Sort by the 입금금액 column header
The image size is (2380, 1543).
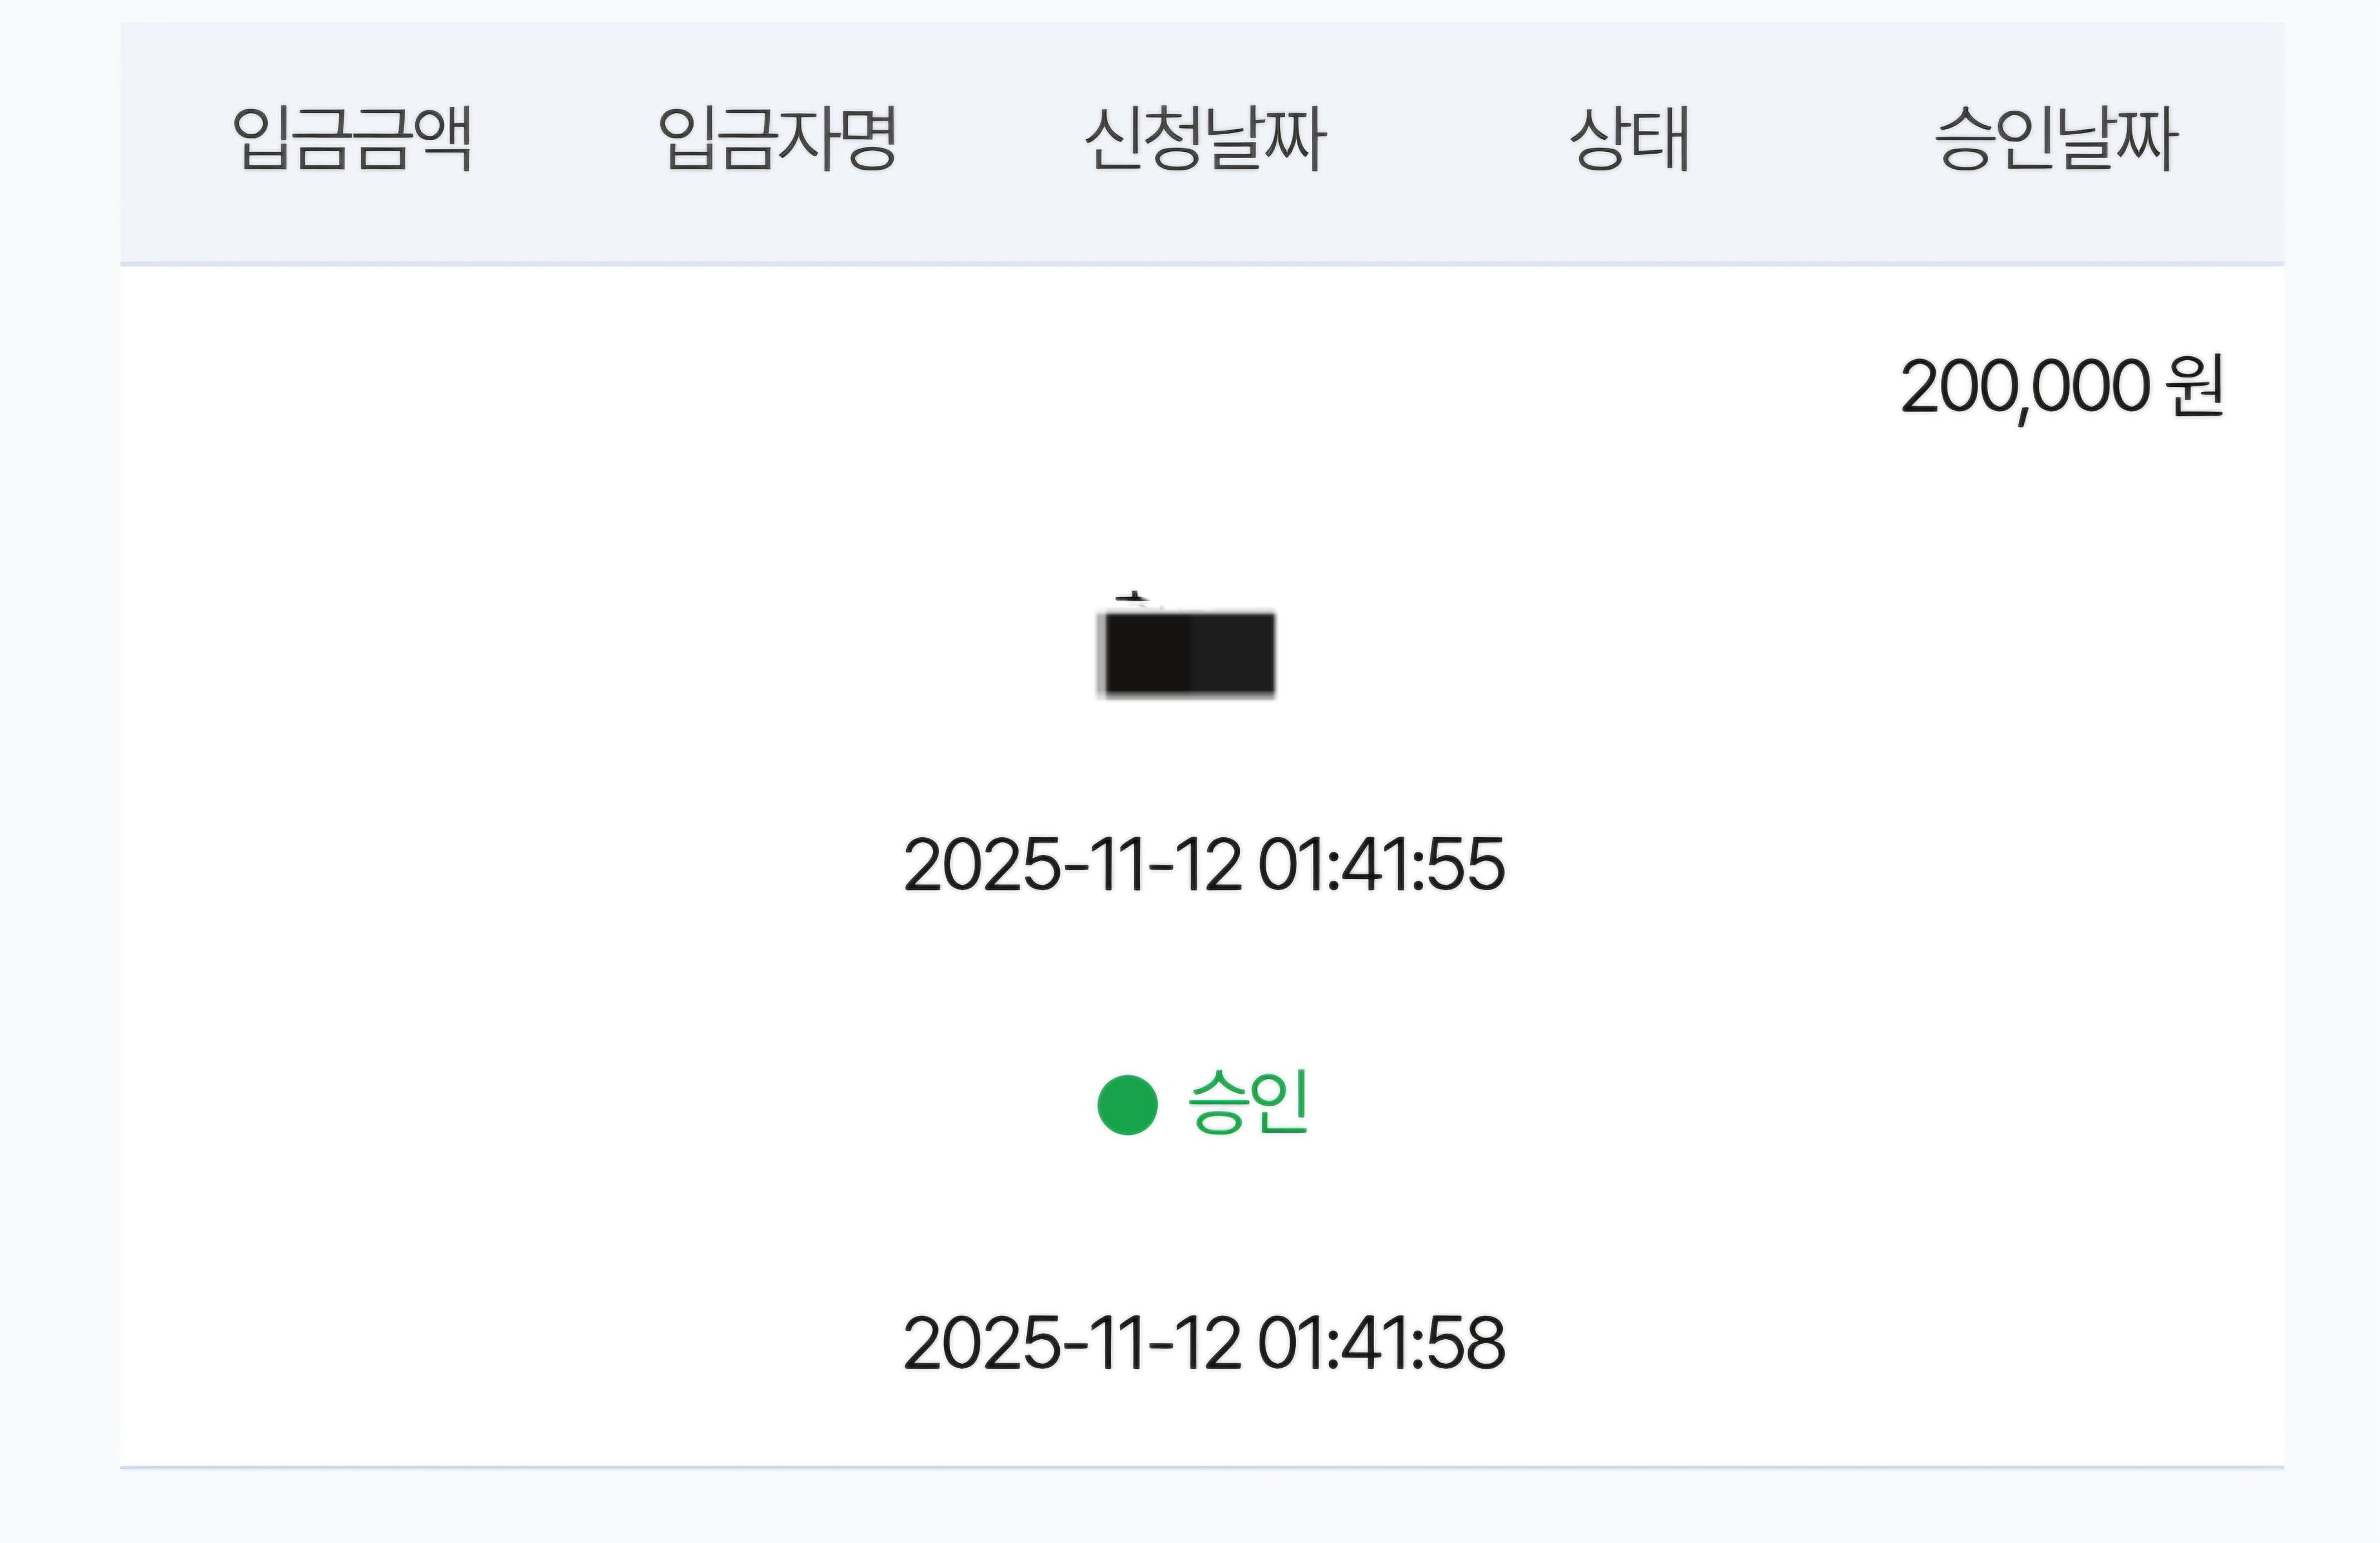tap(352, 139)
